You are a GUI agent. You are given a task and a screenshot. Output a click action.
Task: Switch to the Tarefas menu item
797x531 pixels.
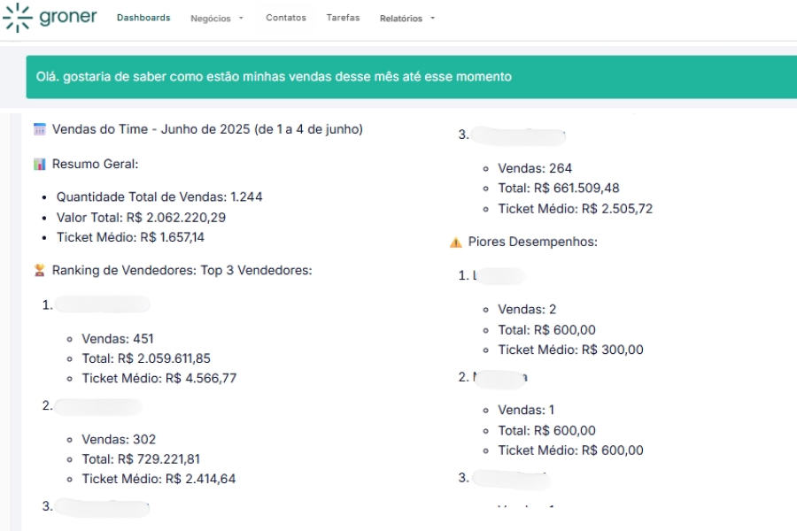coord(343,18)
